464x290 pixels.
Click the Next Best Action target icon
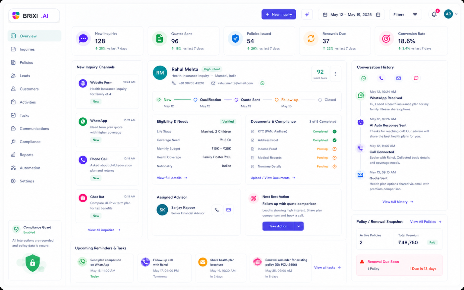[x=254, y=198]
